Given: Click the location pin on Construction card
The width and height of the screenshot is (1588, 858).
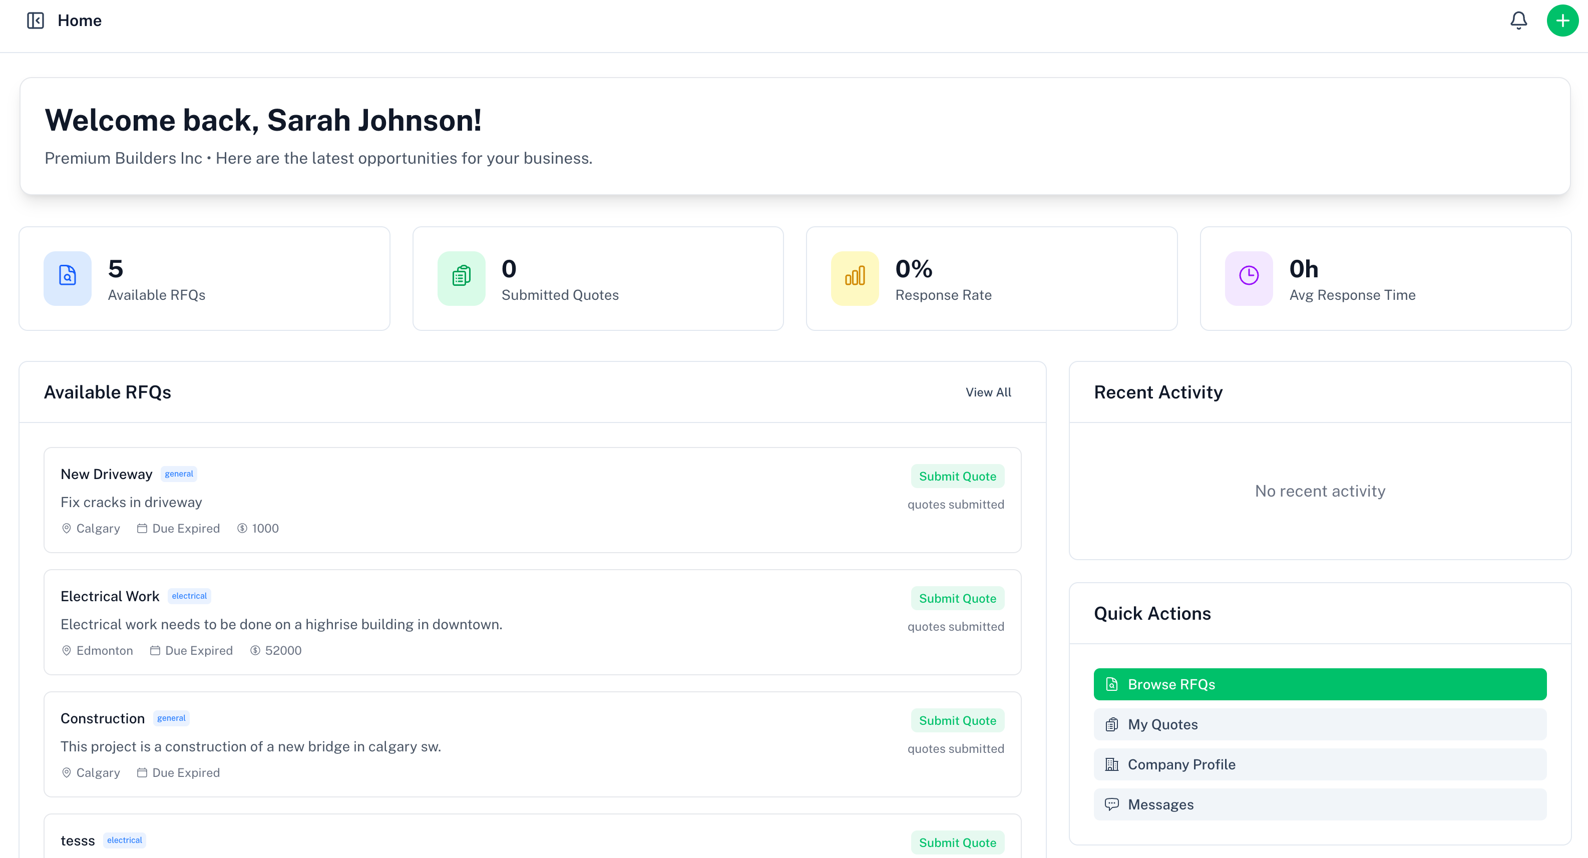Looking at the screenshot, I should pos(67,772).
